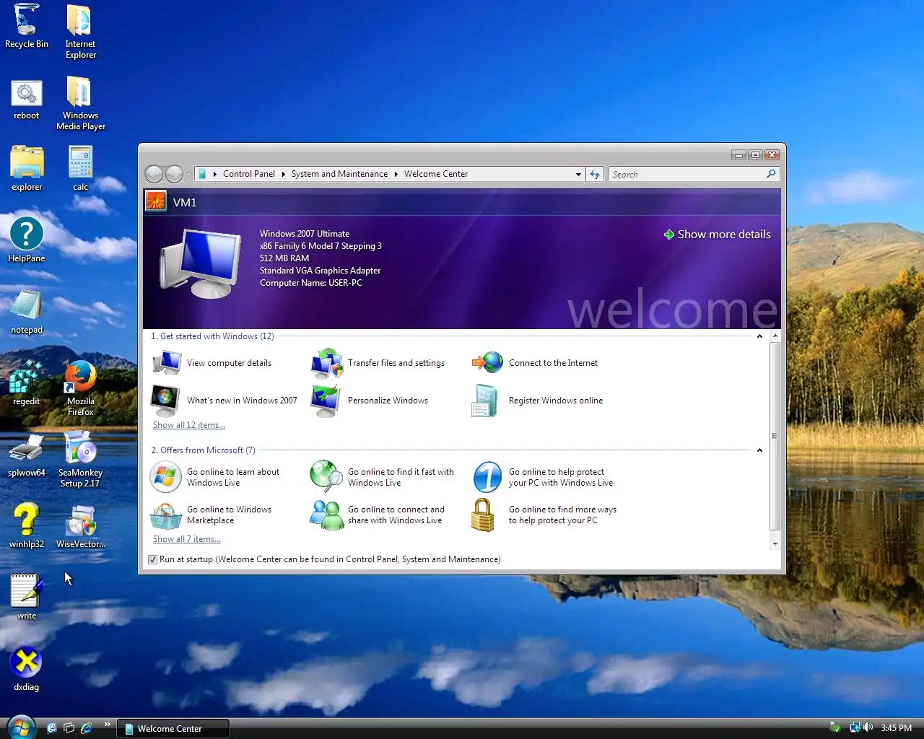The height and width of the screenshot is (739, 924).
Task: Open the address bar history dropdown
Action: tap(578, 174)
